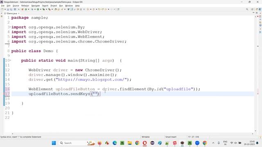The width and height of the screenshot is (262, 147).
Task: Click 'Writable' in the status bar
Action: pyautogui.click(x=146, y=137)
